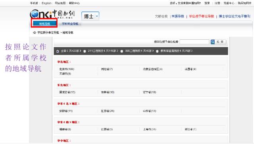Select the 211工程院校 radio button
Viewport: 254px width, 144px height.
85,51
